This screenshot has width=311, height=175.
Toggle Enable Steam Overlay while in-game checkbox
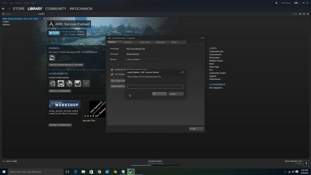click(112, 70)
